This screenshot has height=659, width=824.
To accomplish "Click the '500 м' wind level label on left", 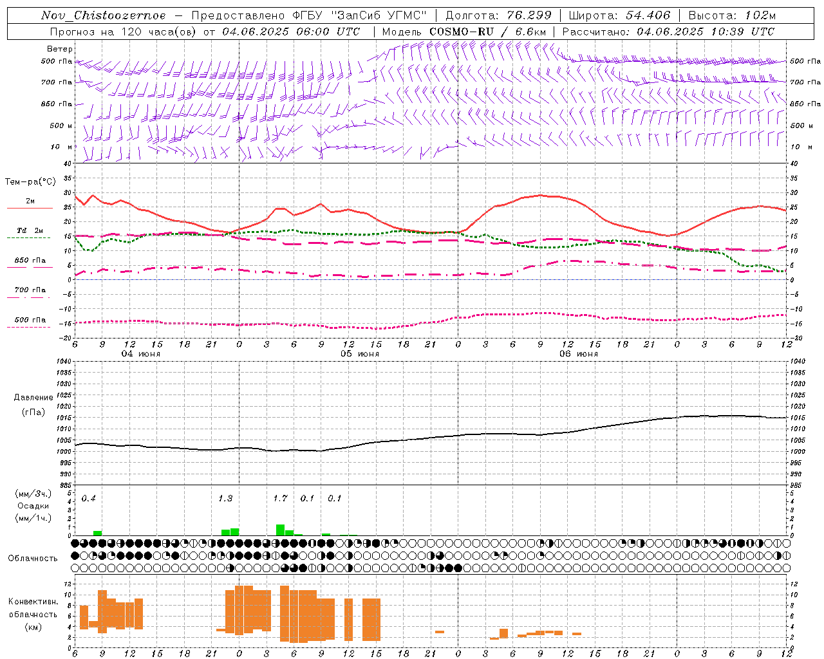I will click(61, 125).
